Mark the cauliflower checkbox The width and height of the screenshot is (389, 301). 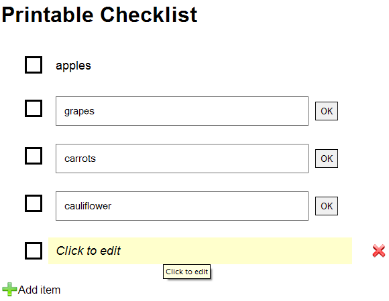[x=34, y=203]
